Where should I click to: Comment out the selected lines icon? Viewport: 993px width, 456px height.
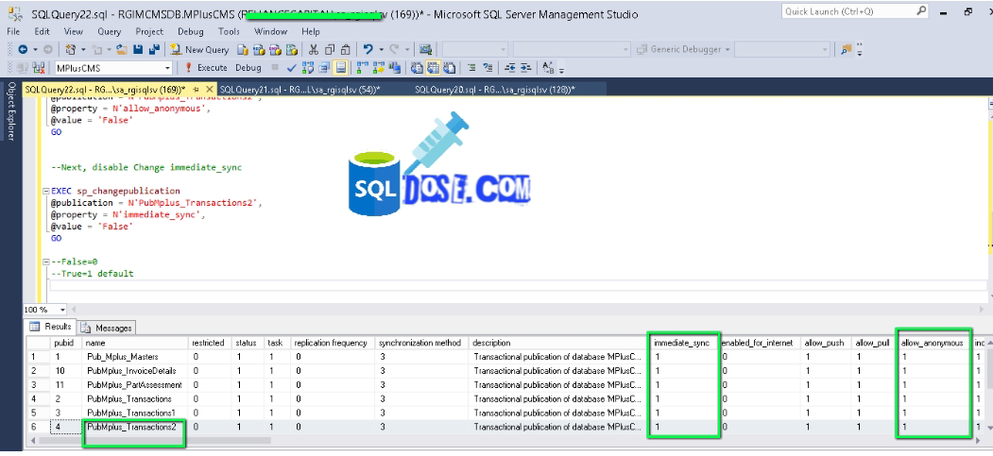click(x=471, y=68)
